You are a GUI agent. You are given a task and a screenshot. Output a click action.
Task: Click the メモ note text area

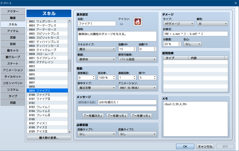196,119
